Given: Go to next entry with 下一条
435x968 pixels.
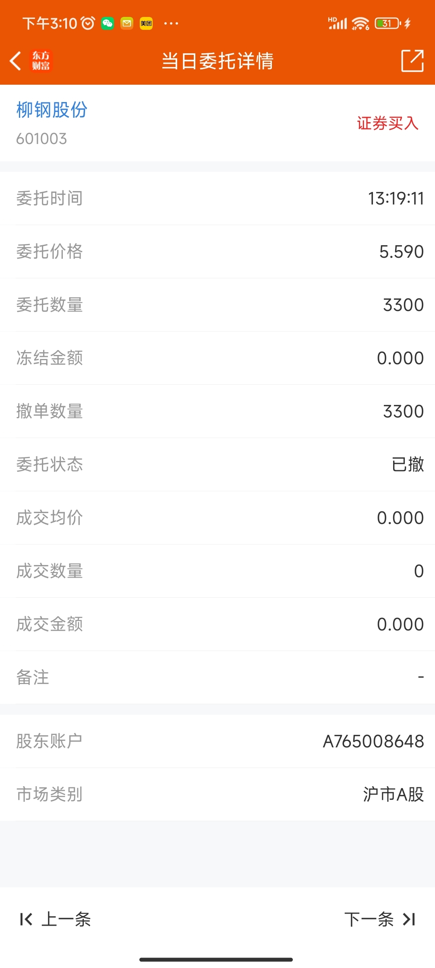Looking at the screenshot, I should (380, 920).
